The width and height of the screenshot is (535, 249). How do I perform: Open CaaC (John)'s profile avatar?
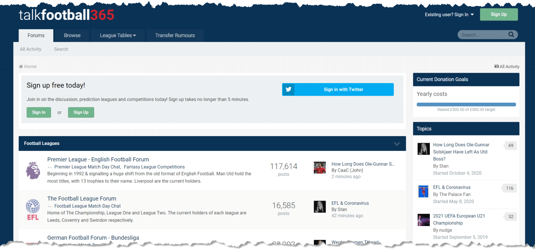319,168
